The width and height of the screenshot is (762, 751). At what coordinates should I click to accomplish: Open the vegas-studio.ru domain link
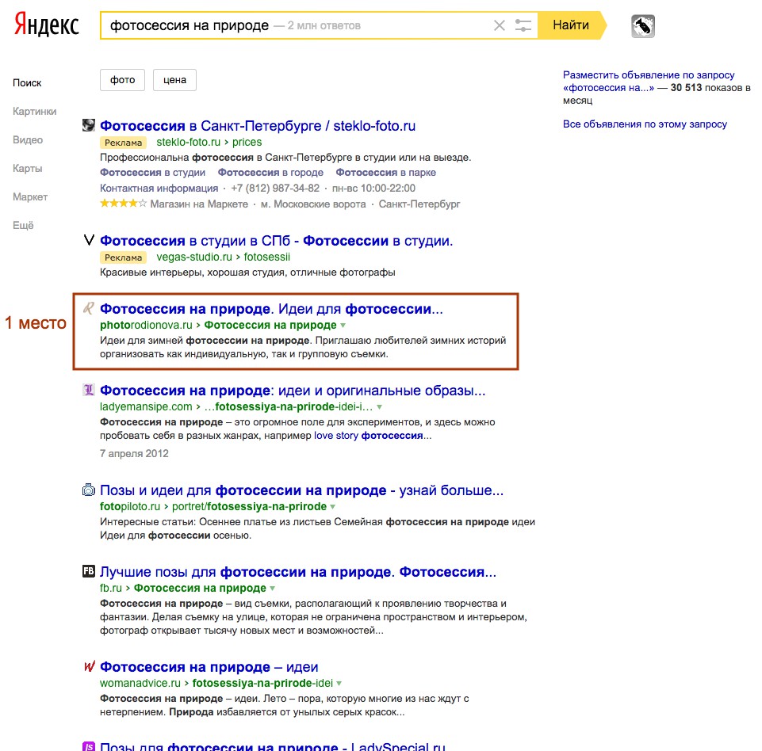194,257
